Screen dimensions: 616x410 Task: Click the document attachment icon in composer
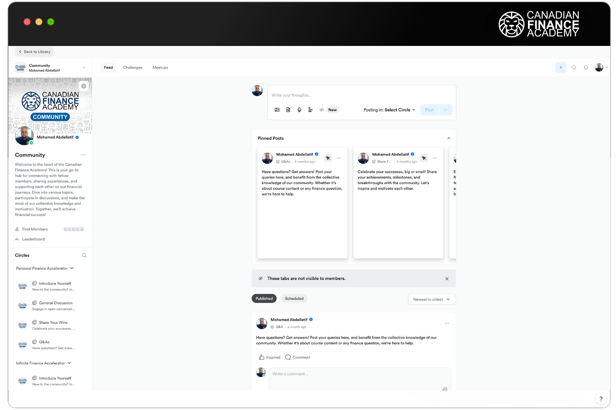click(x=288, y=110)
